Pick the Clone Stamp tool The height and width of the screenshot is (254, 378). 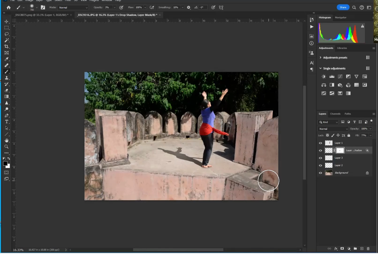[x=6, y=78]
